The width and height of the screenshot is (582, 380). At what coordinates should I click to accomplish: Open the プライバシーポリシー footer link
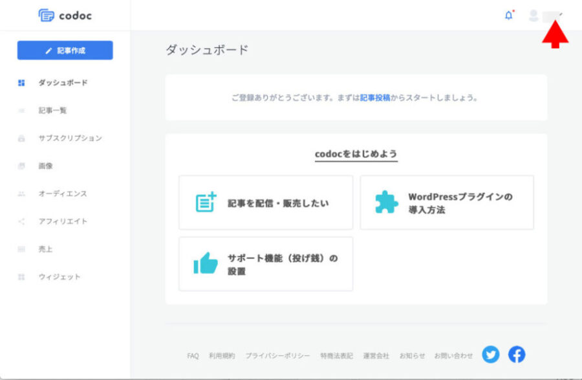(277, 356)
